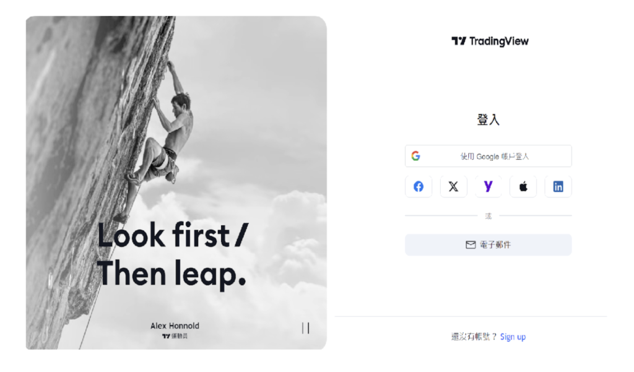Continue with the Google account login button

488,156
